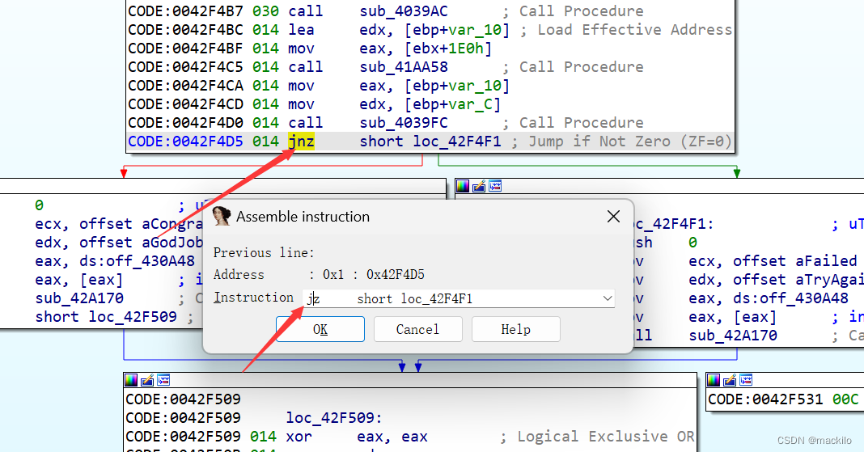Screen dimensions: 864x452
Task: Click edit icon on 0042F531 block
Action: click(x=730, y=380)
